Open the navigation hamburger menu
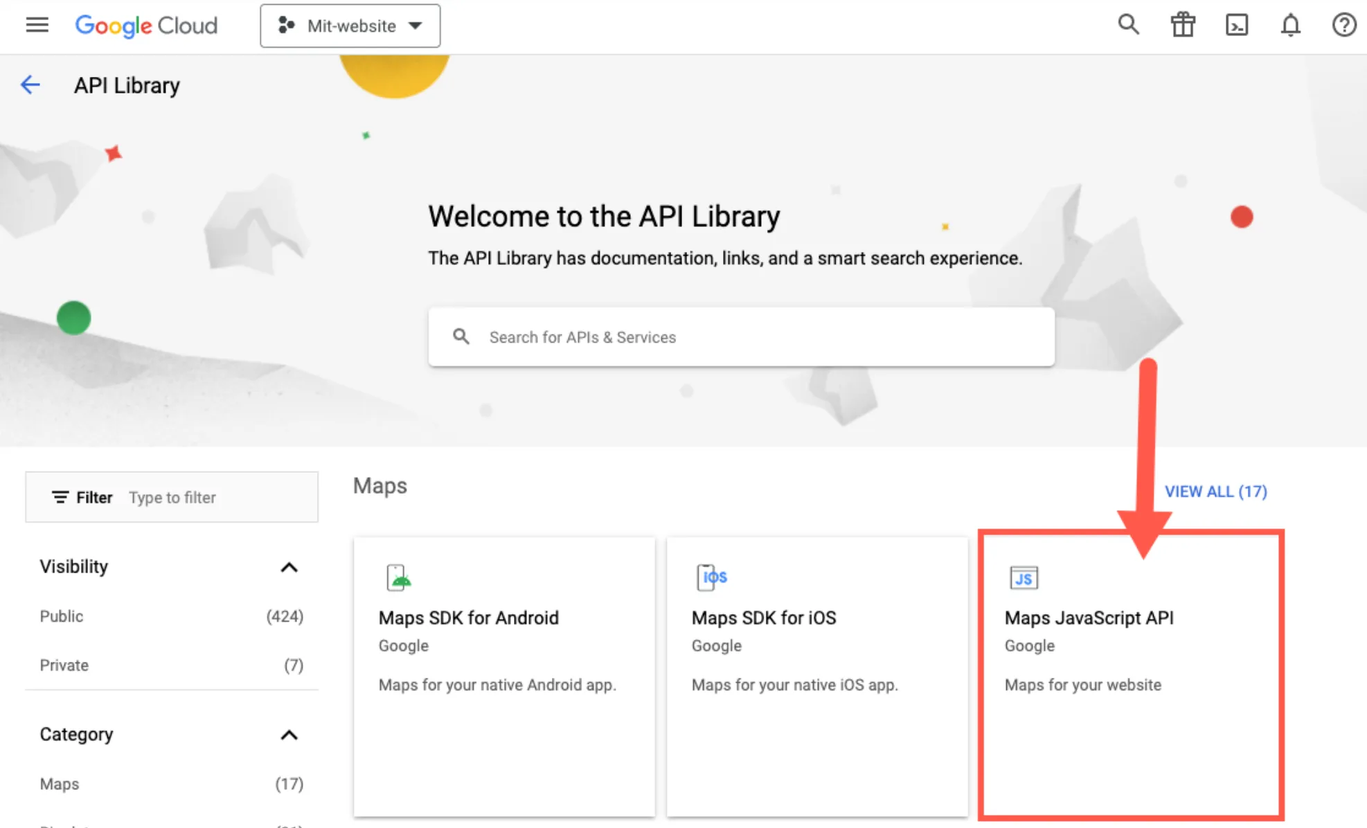Viewport: 1367px width, 828px height. click(x=37, y=25)
